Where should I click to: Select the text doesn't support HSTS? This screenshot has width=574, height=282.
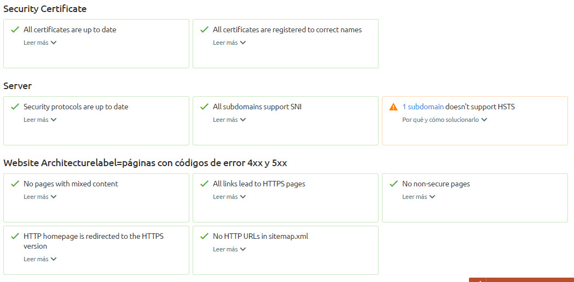[x=480, y=107]
